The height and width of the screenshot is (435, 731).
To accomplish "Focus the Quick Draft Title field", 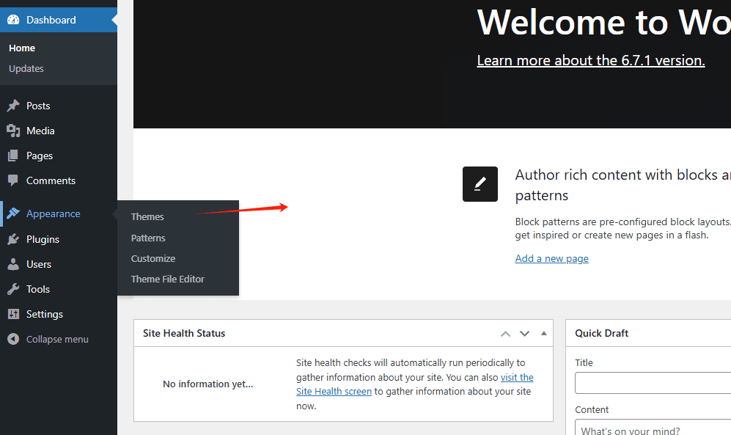I will point(653,383).
